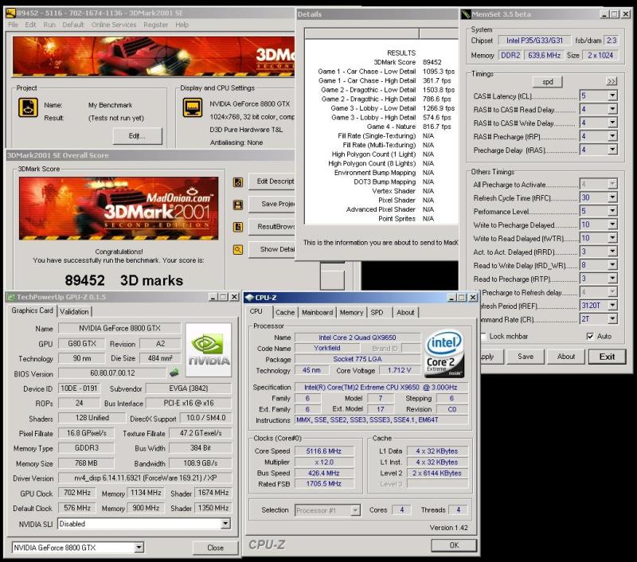Open the NVIDIA SLI dropdown in GPU-Z
Image resolution: width=637 pixels, height=562 pixels.
tap(225, 524)
